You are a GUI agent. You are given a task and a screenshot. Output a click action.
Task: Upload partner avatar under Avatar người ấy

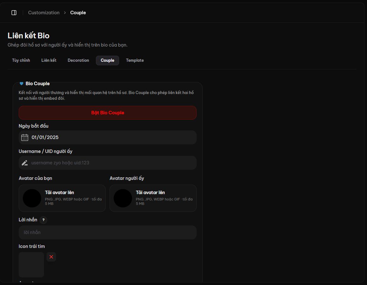(x=153, y=198)
